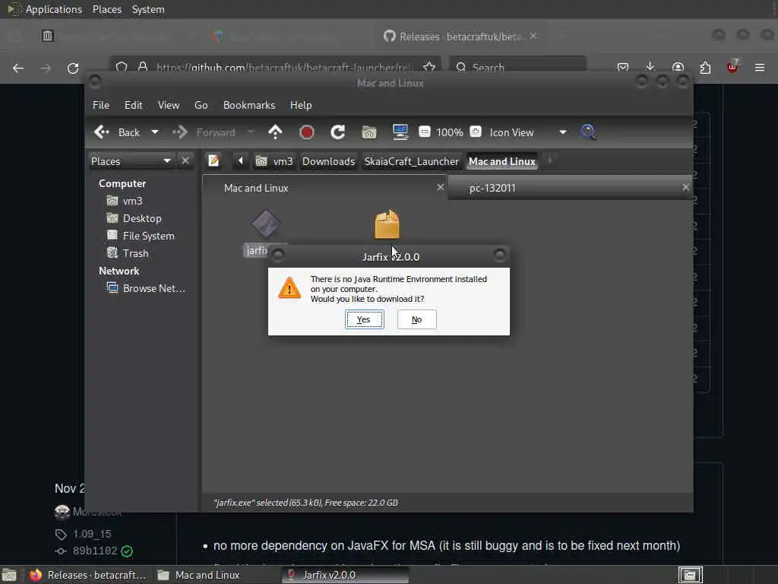Select Mac and Linux path bar button
778x584 pixels.
click(x=501, y=161)
